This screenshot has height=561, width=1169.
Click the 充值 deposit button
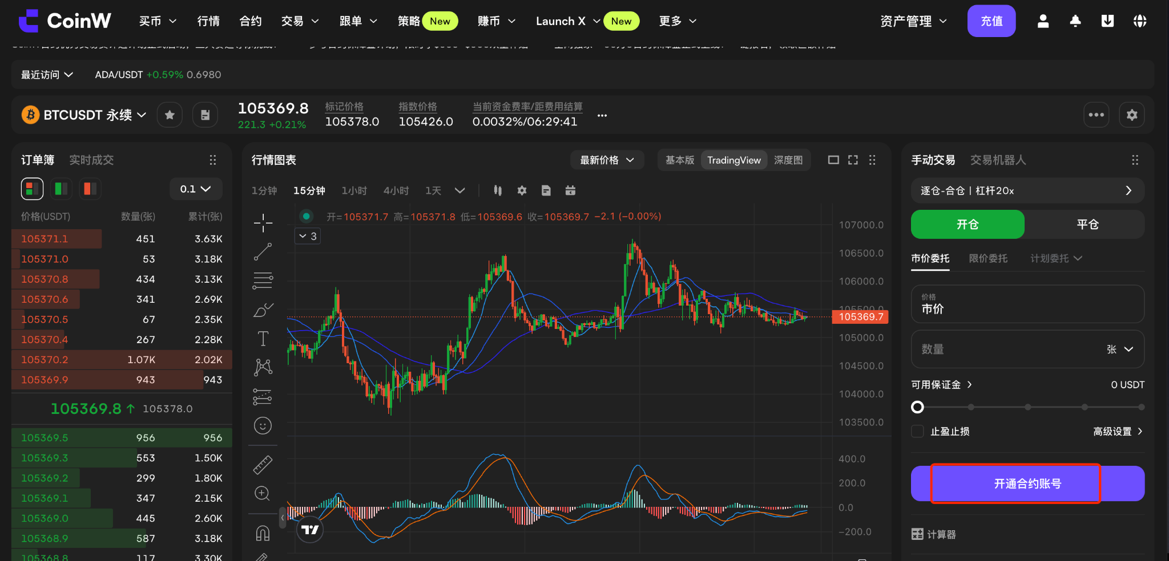[991, 21]
